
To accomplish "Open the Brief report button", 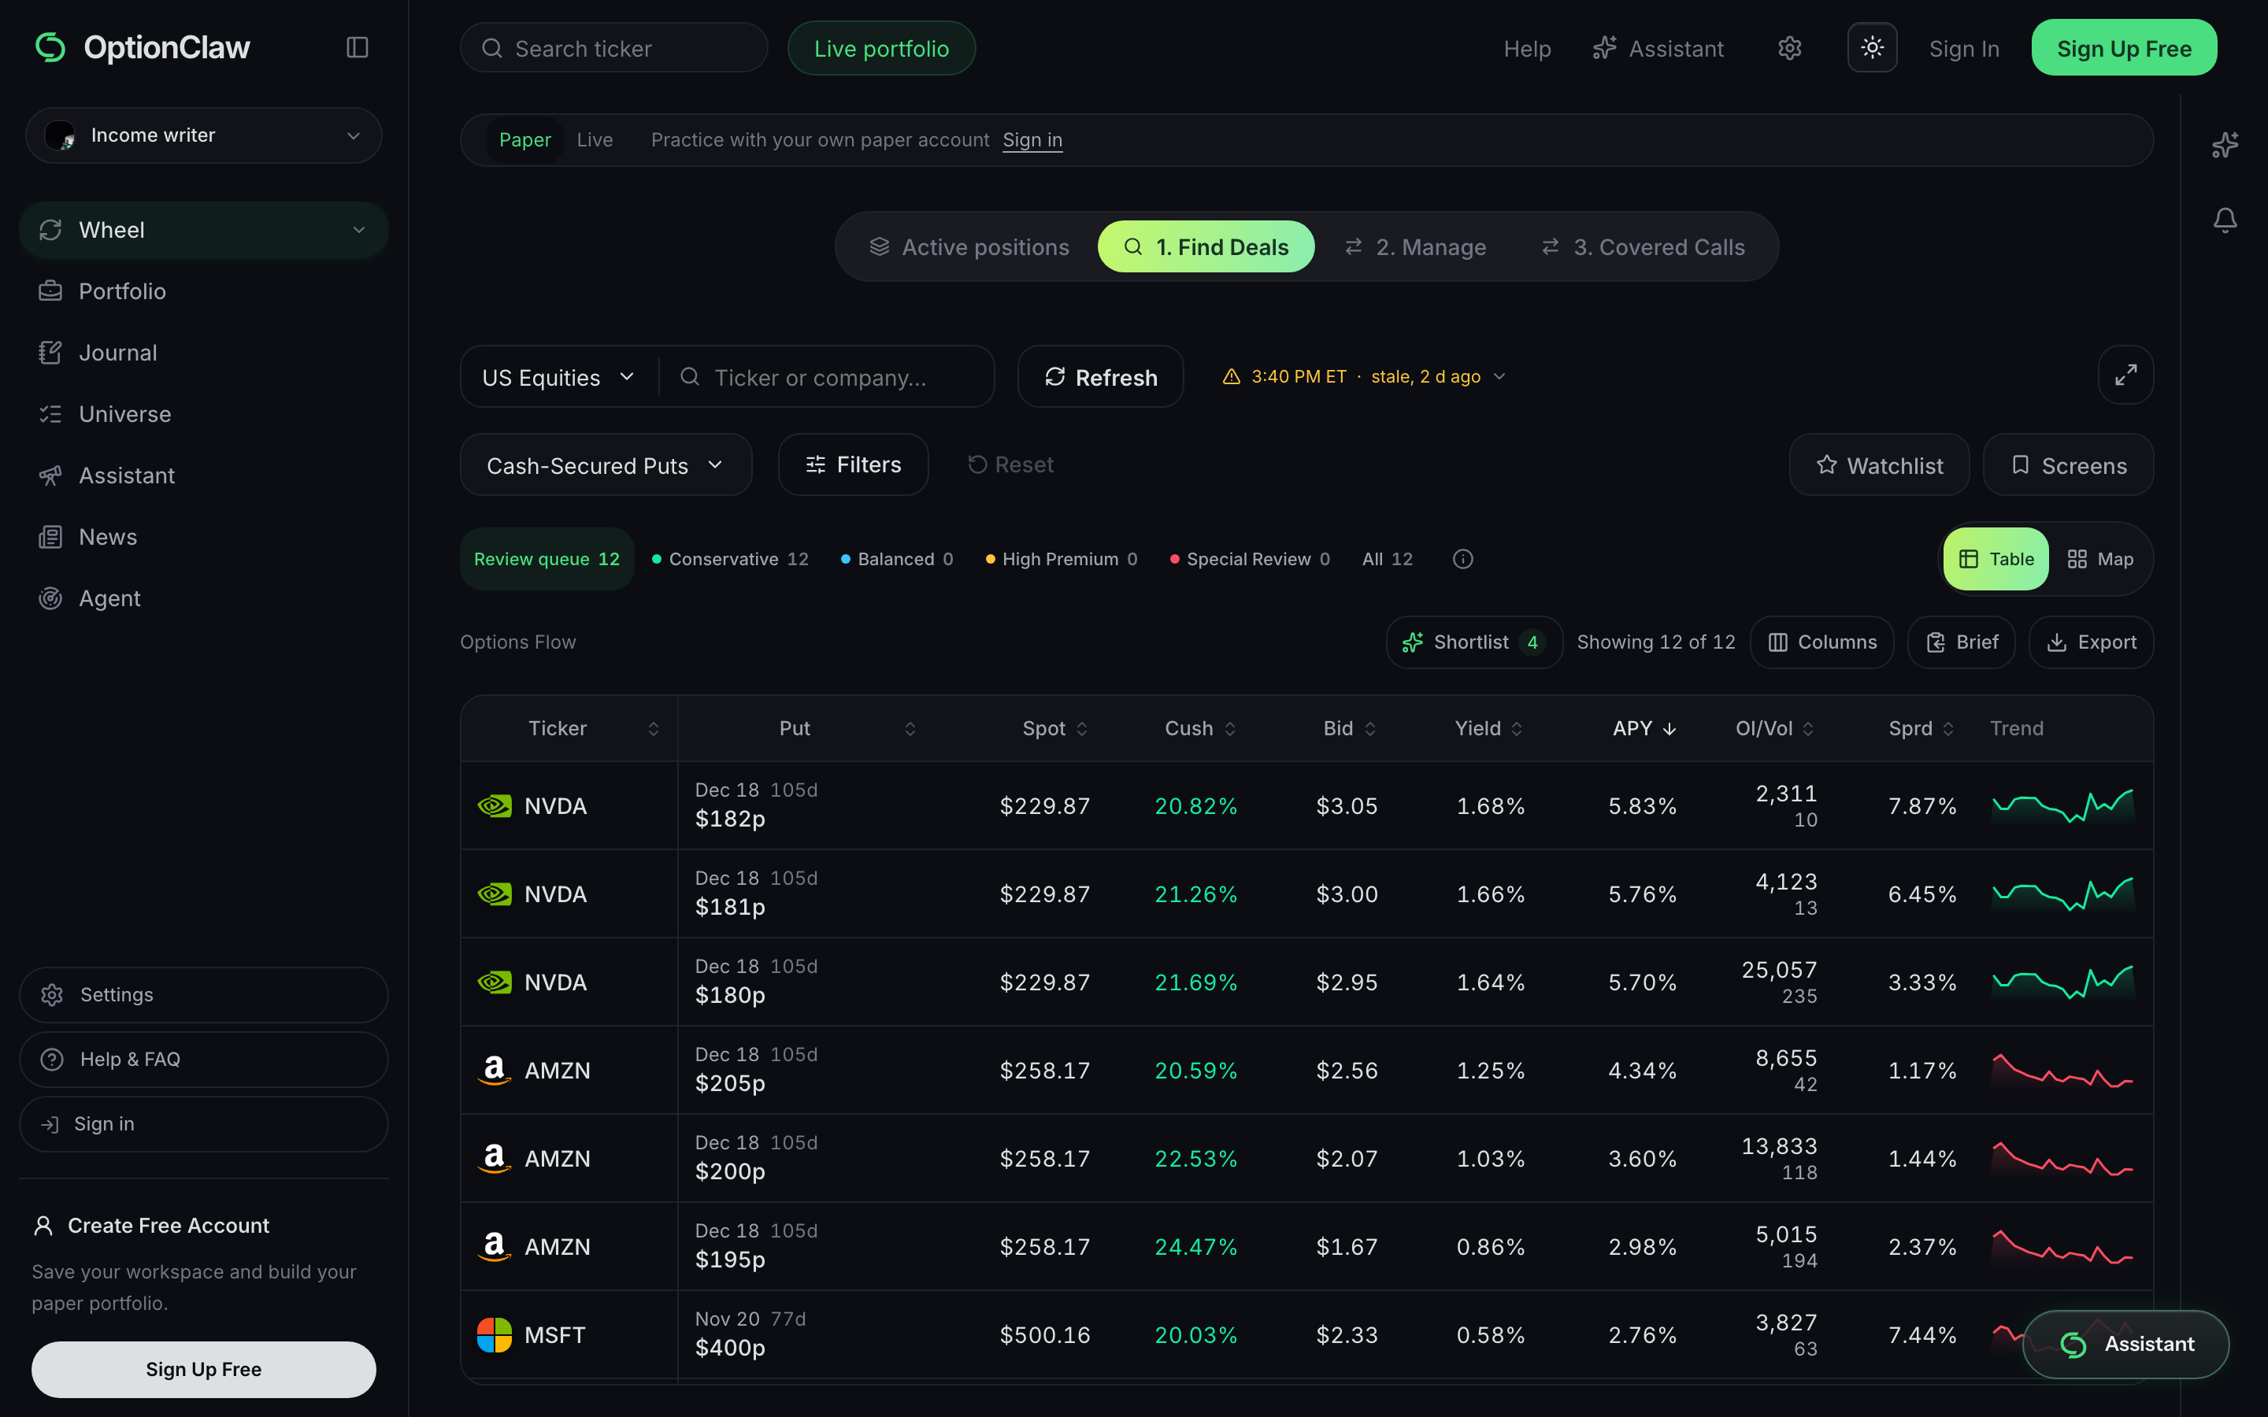I will 1961,642.
